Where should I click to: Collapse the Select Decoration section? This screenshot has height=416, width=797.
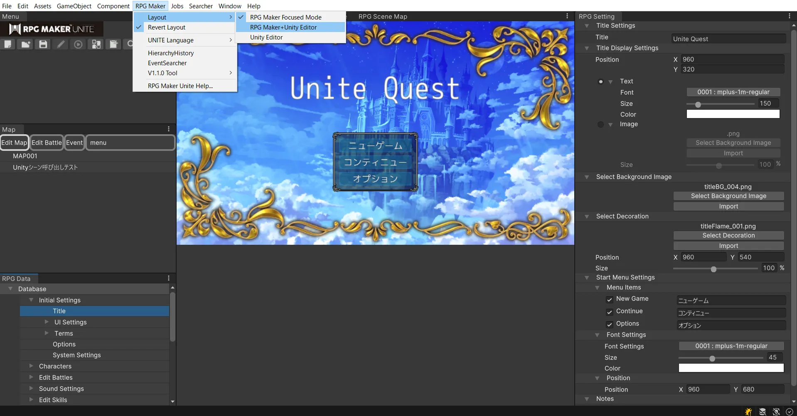tap(587, 217)
